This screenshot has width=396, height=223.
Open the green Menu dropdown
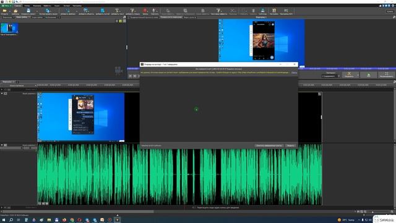pyautogui.click(x=7, y=6)
